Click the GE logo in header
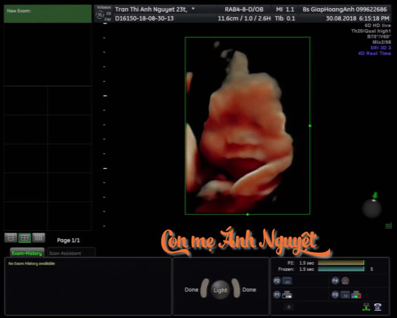 (x=100, y=15)
